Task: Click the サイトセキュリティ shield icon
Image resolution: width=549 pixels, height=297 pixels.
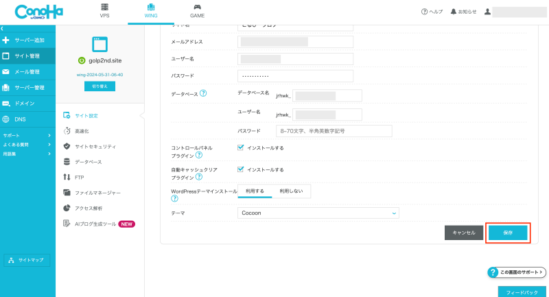Action: coord(67,146)
